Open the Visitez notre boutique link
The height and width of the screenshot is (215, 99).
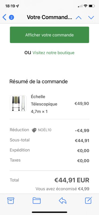click(53, 53)
